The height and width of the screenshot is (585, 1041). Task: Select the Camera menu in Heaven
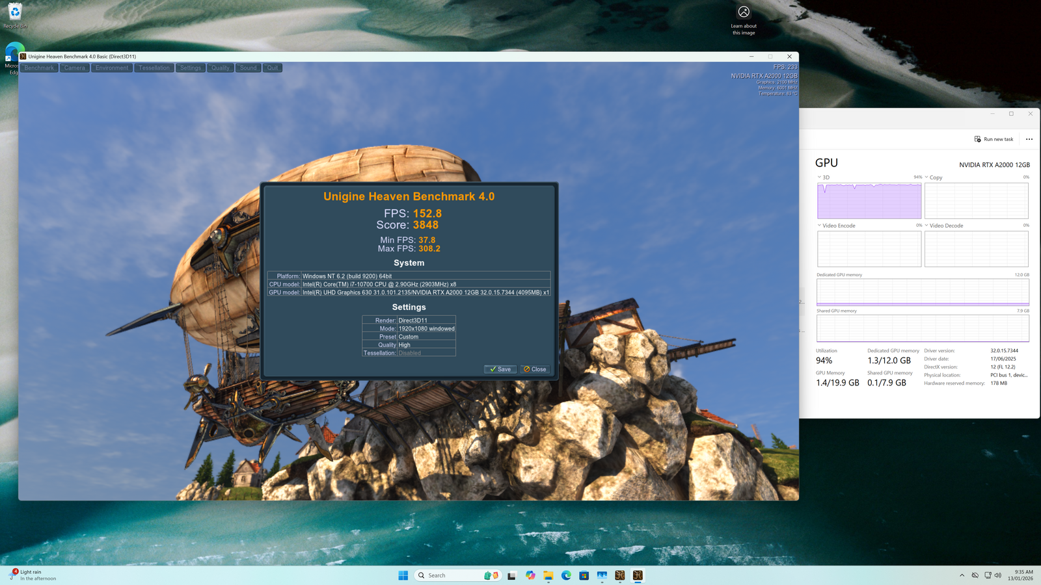[x=74, y=68]
